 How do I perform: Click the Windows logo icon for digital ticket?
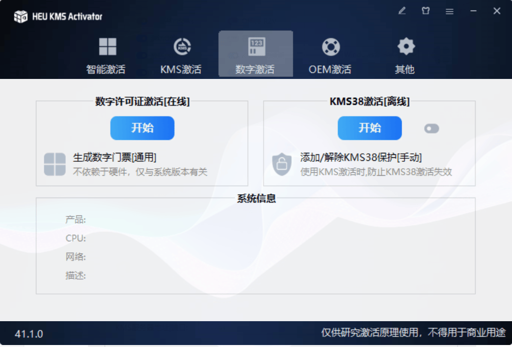point(55,164)
